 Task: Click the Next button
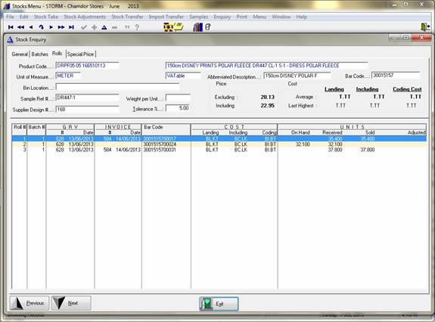coord(71,303)
